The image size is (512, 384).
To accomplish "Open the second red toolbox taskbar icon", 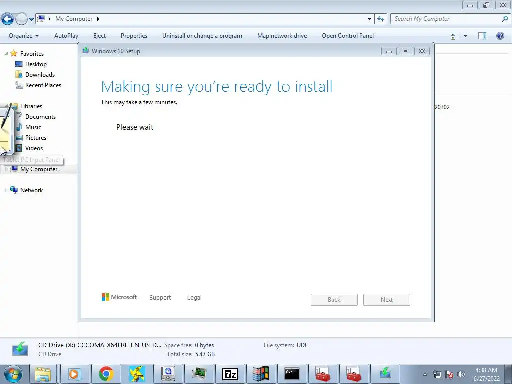I will pos(353,374).
